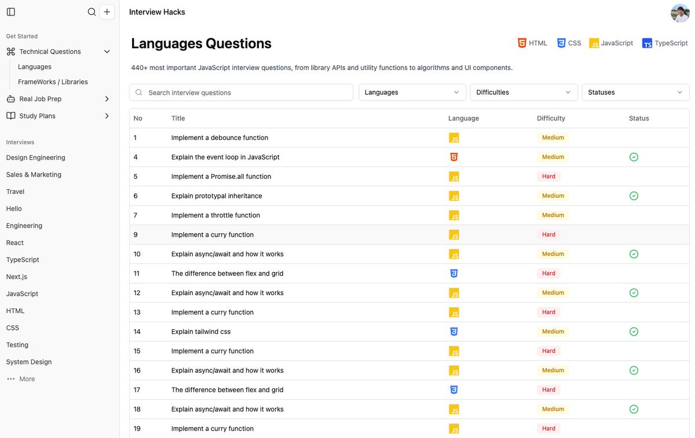Image resolution: width=695 pixels, height=438 pixels.
Task: Open the Testing interview in sidebar
Action: click(17, 345)
